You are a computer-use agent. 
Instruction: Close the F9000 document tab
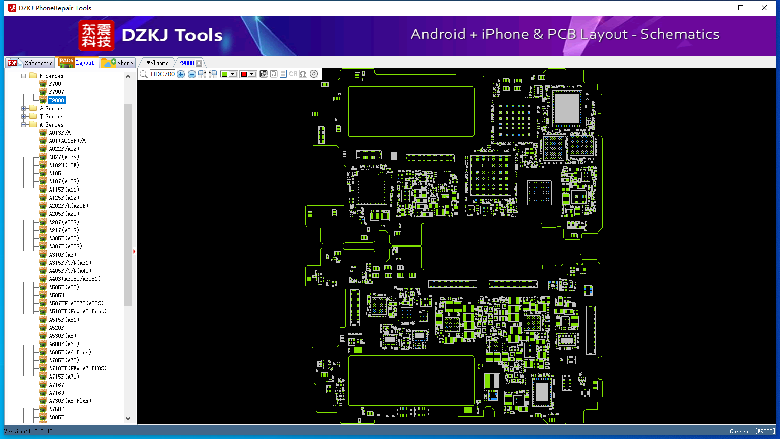click(x=199, y=63)
